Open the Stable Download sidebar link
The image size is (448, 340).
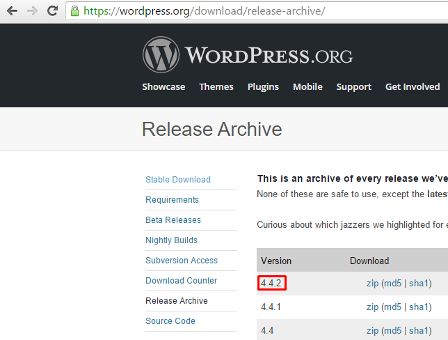tap(178, 180)
